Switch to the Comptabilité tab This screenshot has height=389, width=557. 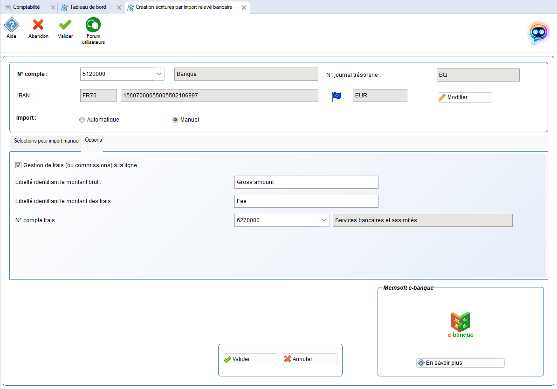(26, 7)
